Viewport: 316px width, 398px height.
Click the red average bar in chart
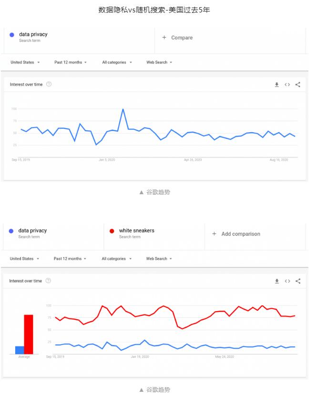29,334
